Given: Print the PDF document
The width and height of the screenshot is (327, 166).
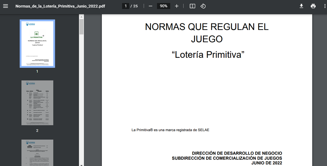Looking at the screenshot, I should [313, 6].
